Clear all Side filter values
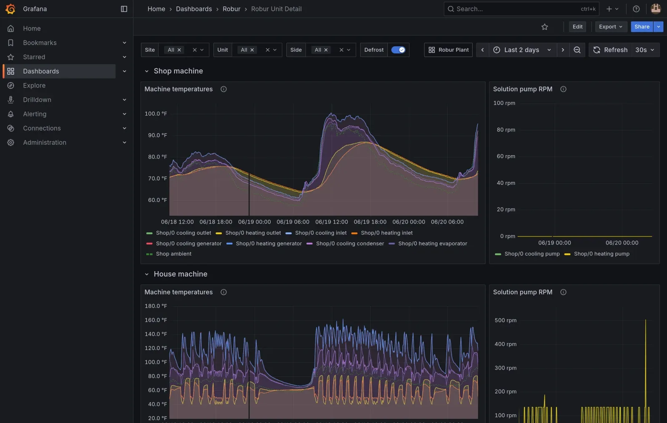667x423 pixels. pyautogui.click(x=341, y=50)
